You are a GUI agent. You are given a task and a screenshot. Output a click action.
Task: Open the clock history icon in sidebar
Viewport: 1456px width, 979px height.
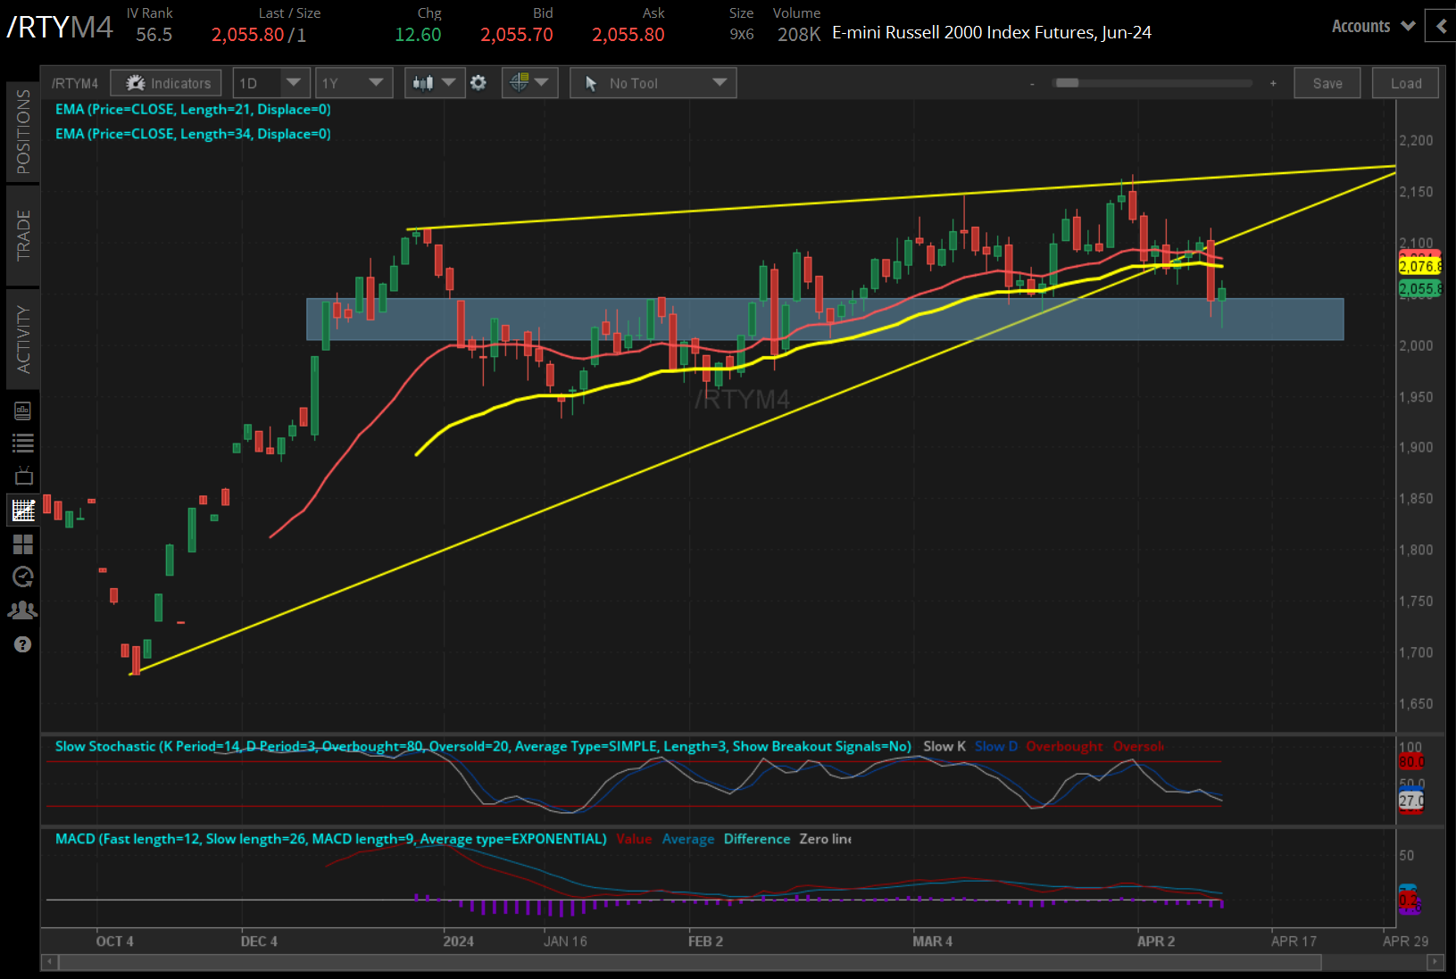point(22,577)
